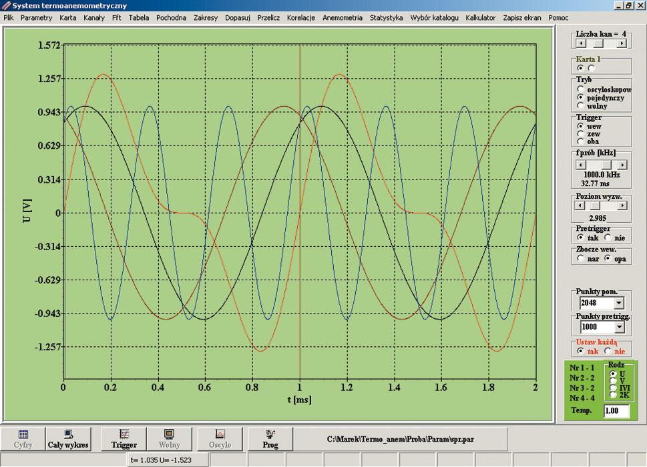Viewport: 647px width, 467px height.
Task: Select first Karta 1 radio button
Action: point(580,68)
